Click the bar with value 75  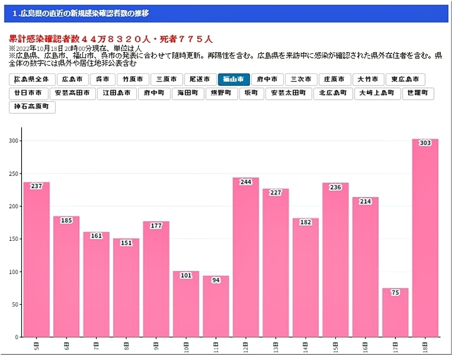coord(395,312)
